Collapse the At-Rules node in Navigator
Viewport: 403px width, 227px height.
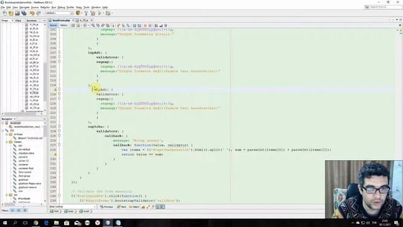[x=7, y=134]
